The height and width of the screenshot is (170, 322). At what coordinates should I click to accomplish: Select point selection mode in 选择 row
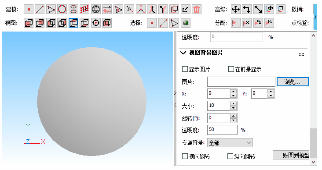pos(152,23)
